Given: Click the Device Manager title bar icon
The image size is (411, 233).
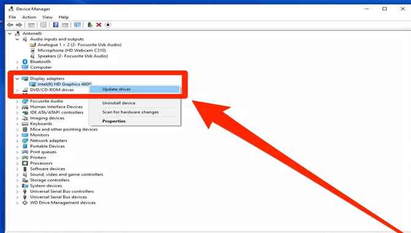Looking at the screenshot, I should coord(11,9).
